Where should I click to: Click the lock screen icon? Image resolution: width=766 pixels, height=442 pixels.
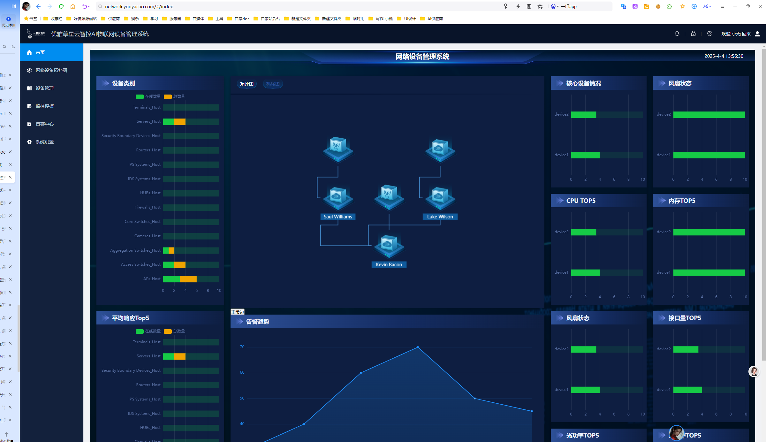click(693, 34)
